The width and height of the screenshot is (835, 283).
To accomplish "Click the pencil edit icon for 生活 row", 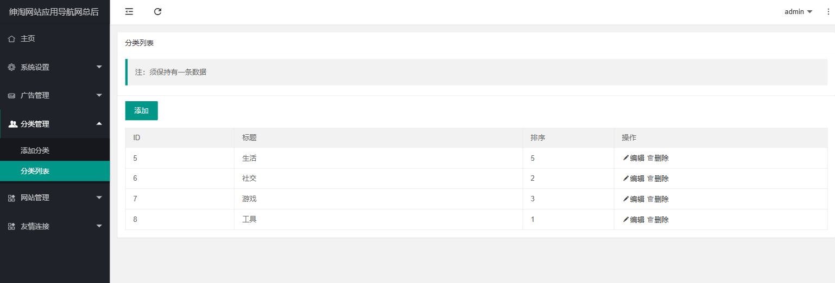I will [625, 158].
